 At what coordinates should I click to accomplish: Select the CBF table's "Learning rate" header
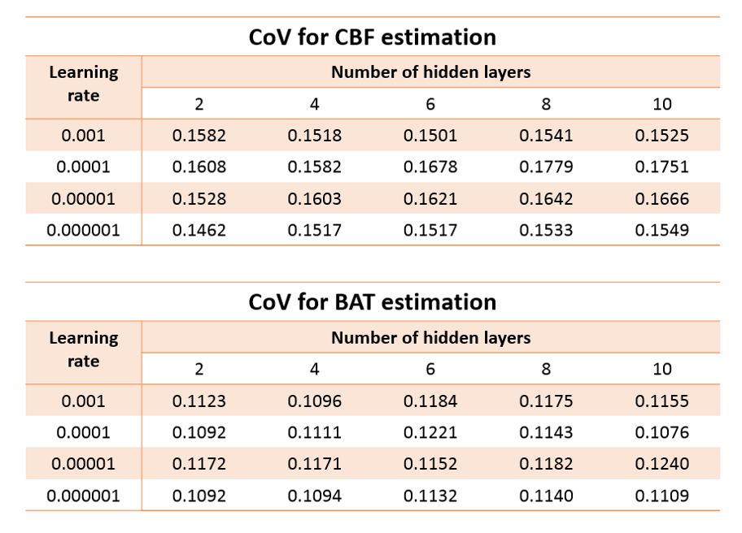pyautogui.click(x=84, y=84)
